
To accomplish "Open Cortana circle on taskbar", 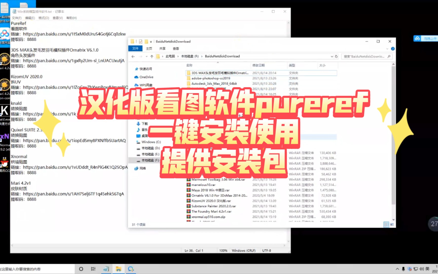I will pos(81,269).
